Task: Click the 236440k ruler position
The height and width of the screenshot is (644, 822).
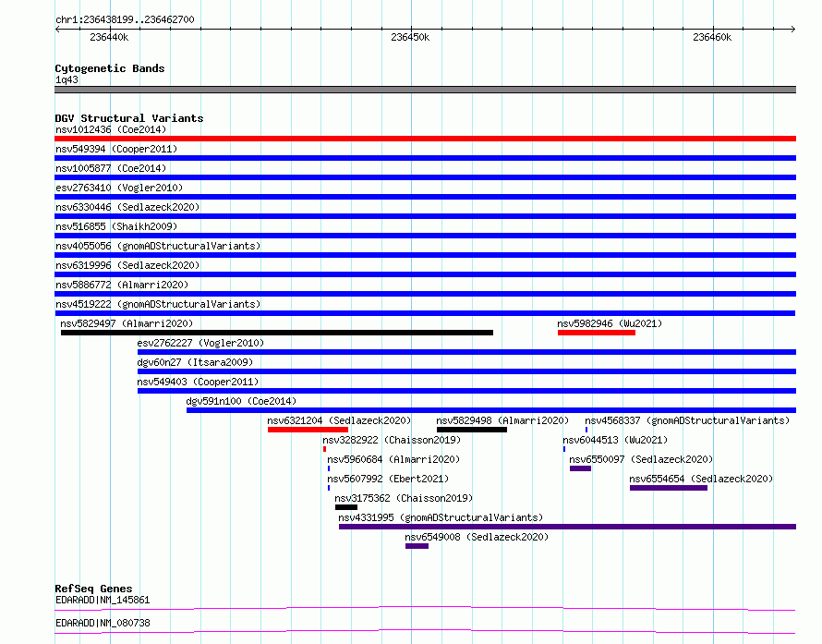Action: coord(109,37)
